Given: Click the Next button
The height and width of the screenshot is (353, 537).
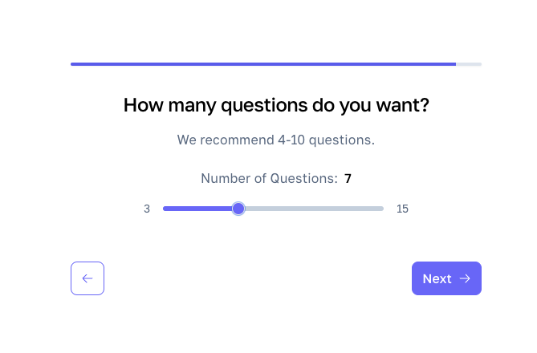Looking at the screenshot, I should click(446, 278).
